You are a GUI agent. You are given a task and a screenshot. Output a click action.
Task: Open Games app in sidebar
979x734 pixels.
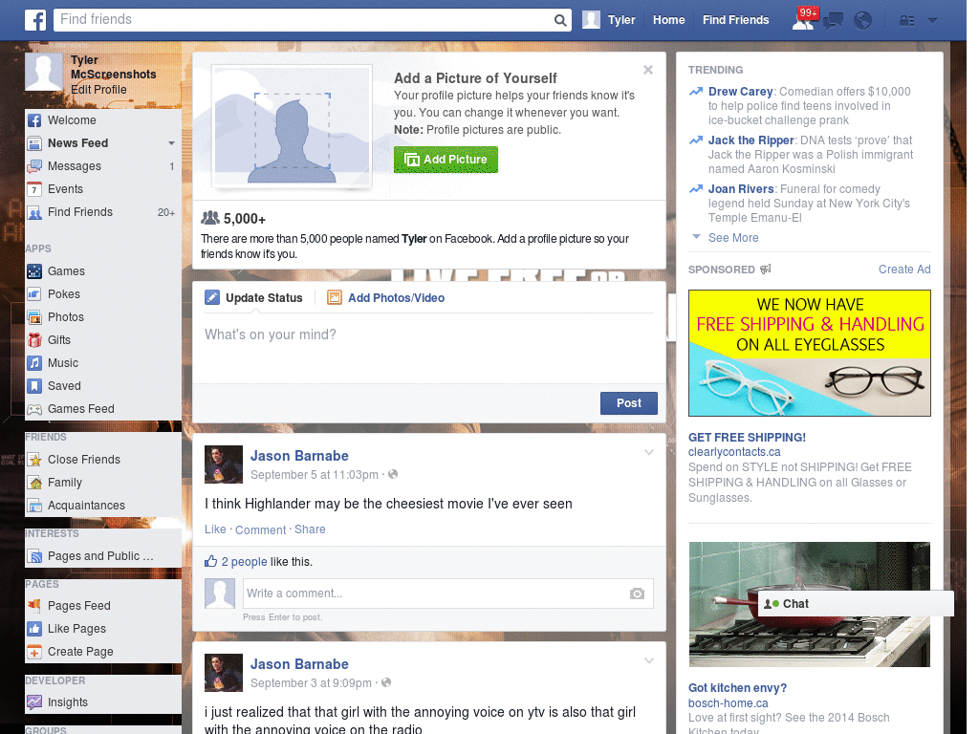(x=103, y=270)
